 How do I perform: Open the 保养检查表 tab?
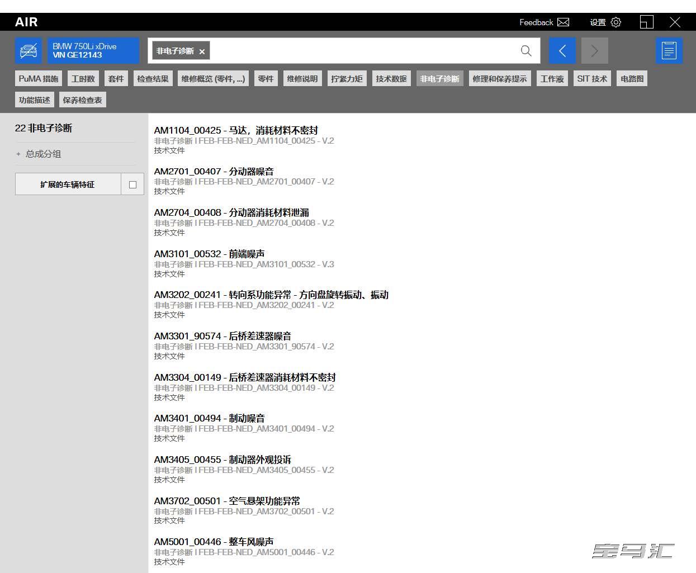[83, 100]
